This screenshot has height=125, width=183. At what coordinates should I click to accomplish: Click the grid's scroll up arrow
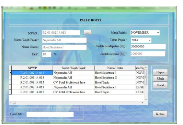[146, 68]
